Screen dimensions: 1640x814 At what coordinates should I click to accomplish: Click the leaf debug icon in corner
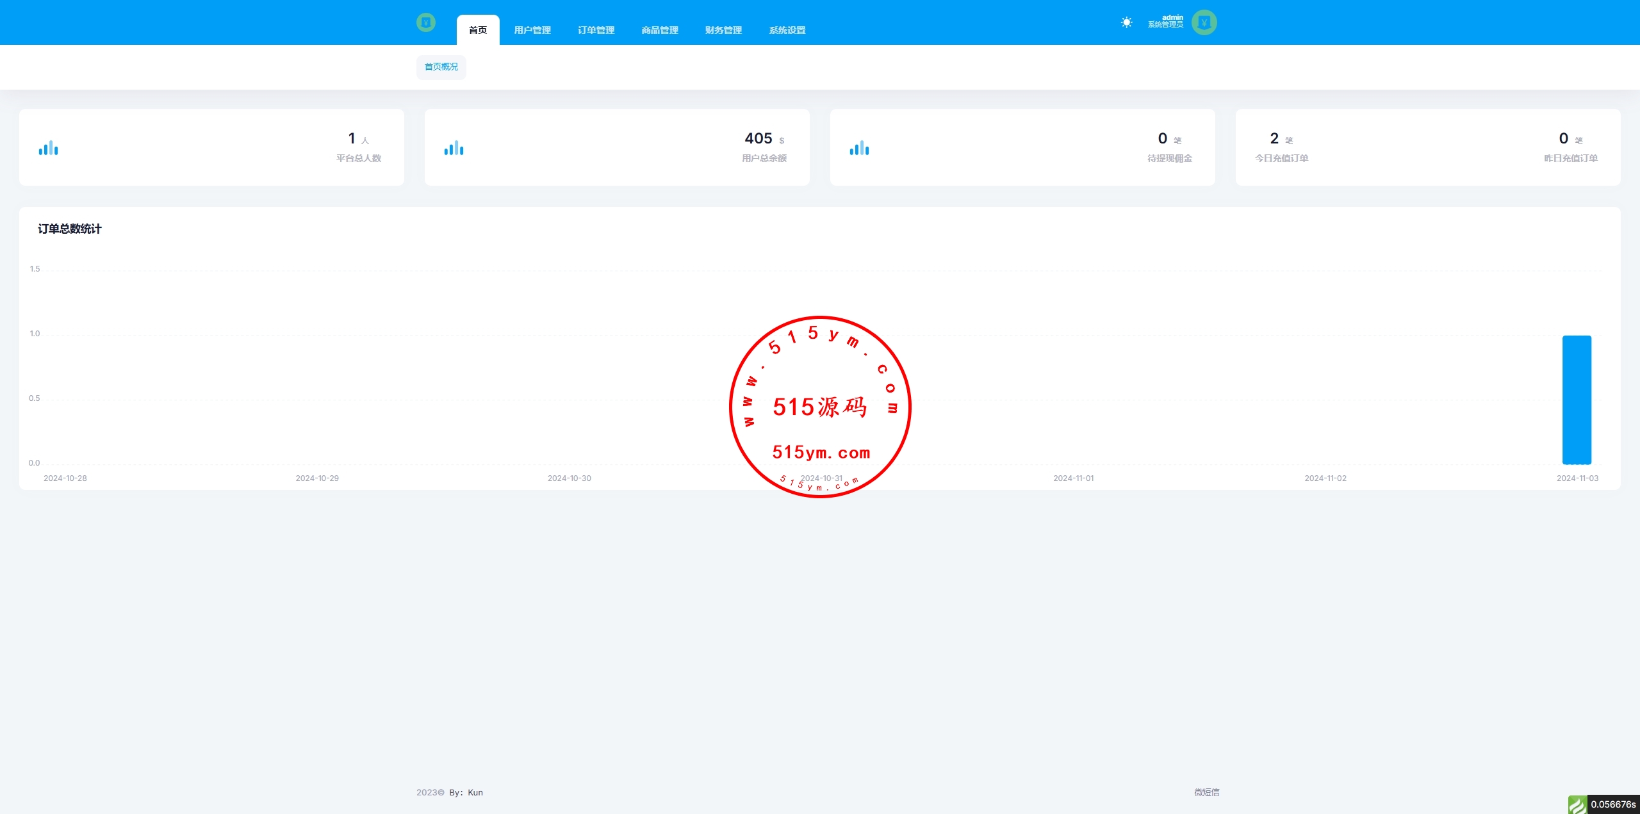coord(1577,804)
